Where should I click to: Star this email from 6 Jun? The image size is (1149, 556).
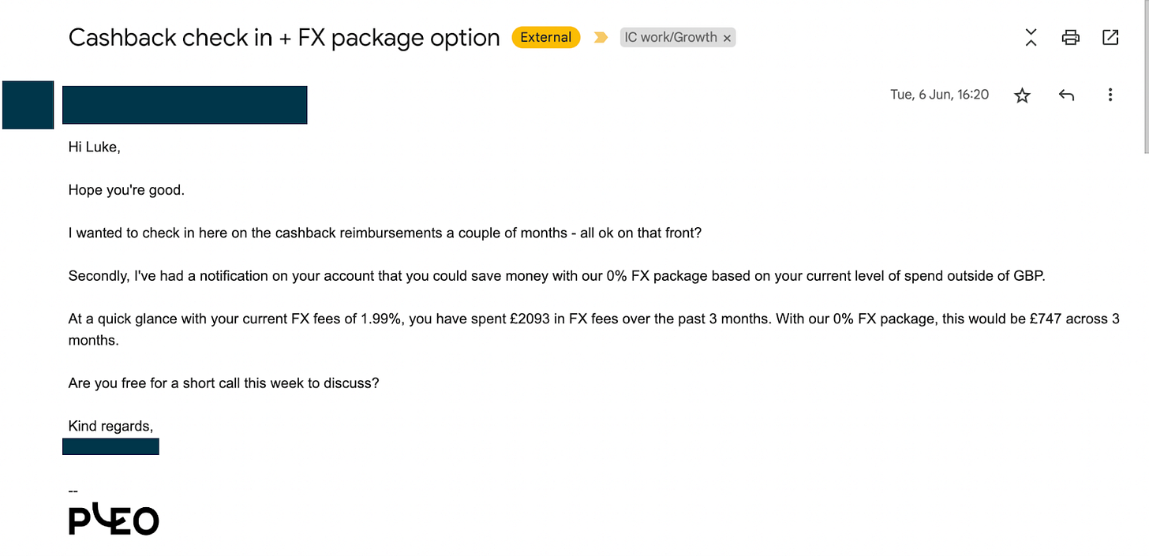[x=1022, y=95]
